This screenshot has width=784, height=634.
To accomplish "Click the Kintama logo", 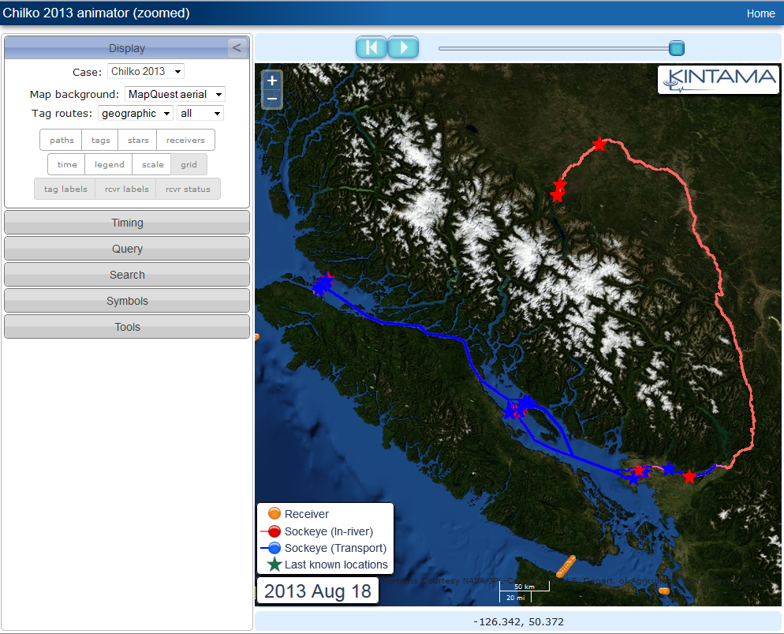I will point(718,79).
